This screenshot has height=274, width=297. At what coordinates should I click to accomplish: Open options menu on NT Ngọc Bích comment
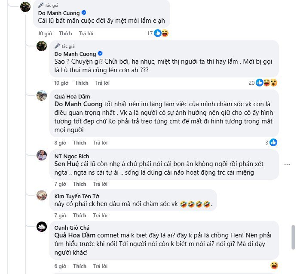coord(287,163)
